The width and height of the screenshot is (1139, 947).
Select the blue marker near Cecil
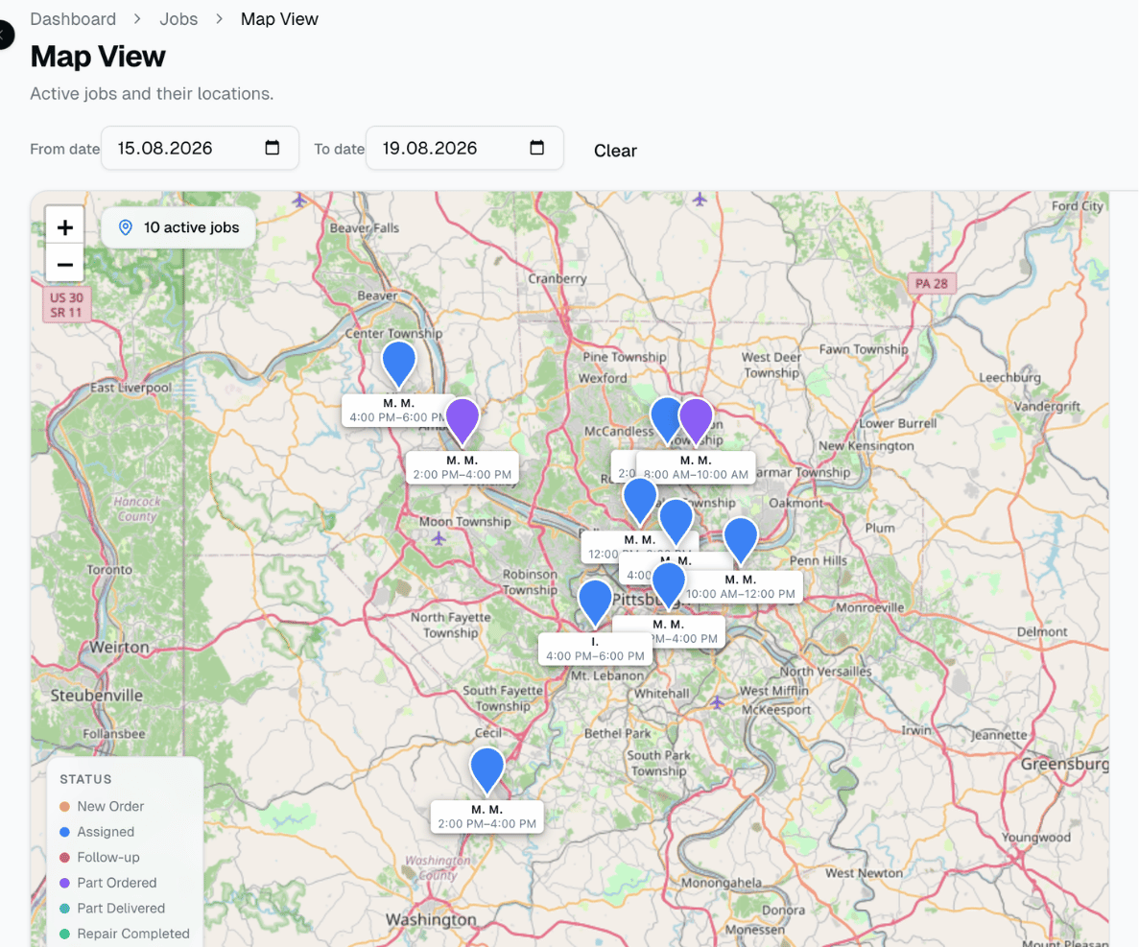click(x=486, y=769)
